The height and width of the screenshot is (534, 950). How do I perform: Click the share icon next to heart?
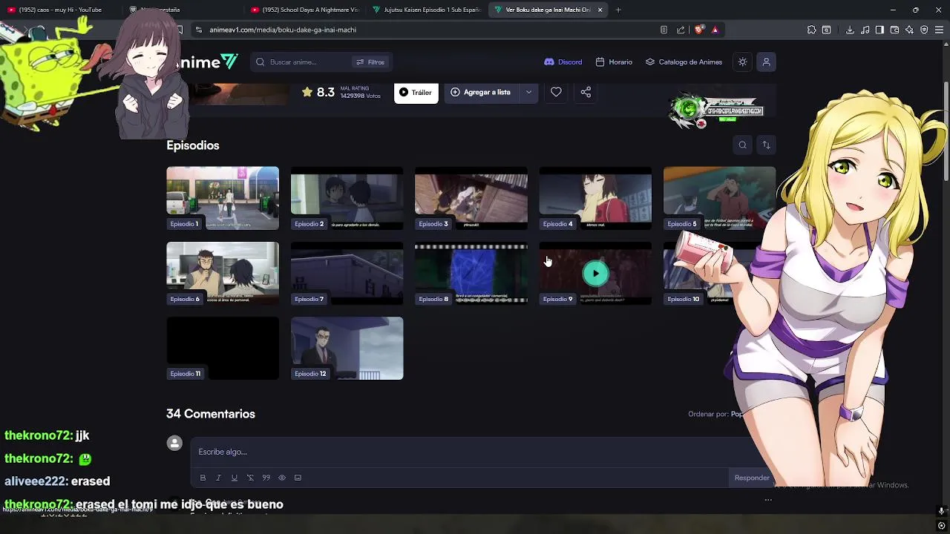[586, 93]
